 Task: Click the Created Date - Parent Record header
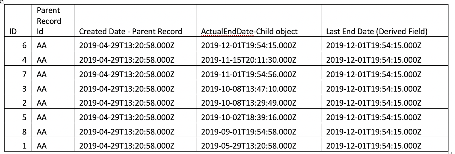coord(135,20)
